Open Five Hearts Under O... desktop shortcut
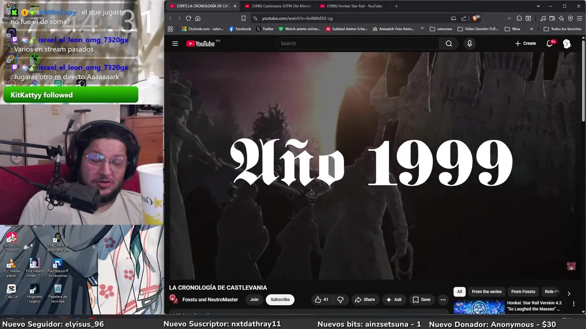586x329 pixels. click(34, 268)
